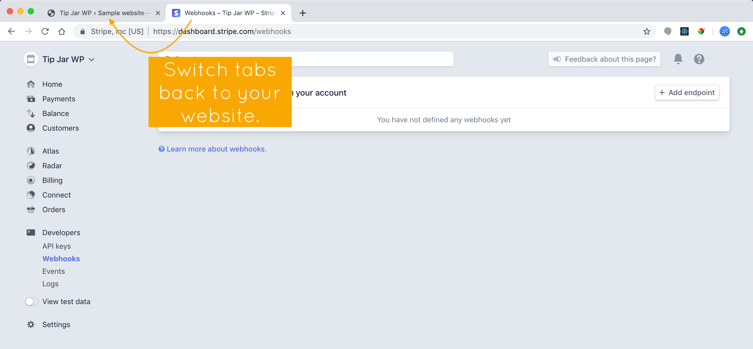The image size is (753, 349).
Task: Click the Payments icon in sidebar
Action: coord(31,98)
